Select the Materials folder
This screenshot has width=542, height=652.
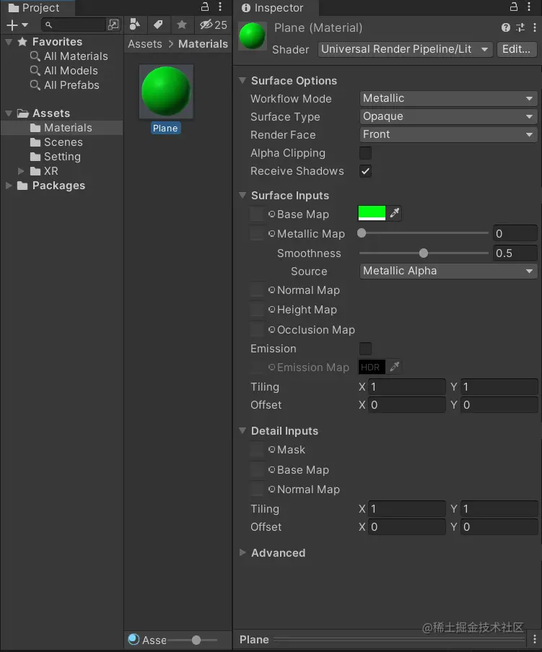[62, 128]
